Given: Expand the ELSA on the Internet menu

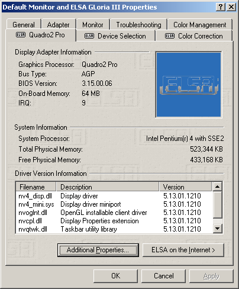Looking at the screenshot, I should [183, 250].
